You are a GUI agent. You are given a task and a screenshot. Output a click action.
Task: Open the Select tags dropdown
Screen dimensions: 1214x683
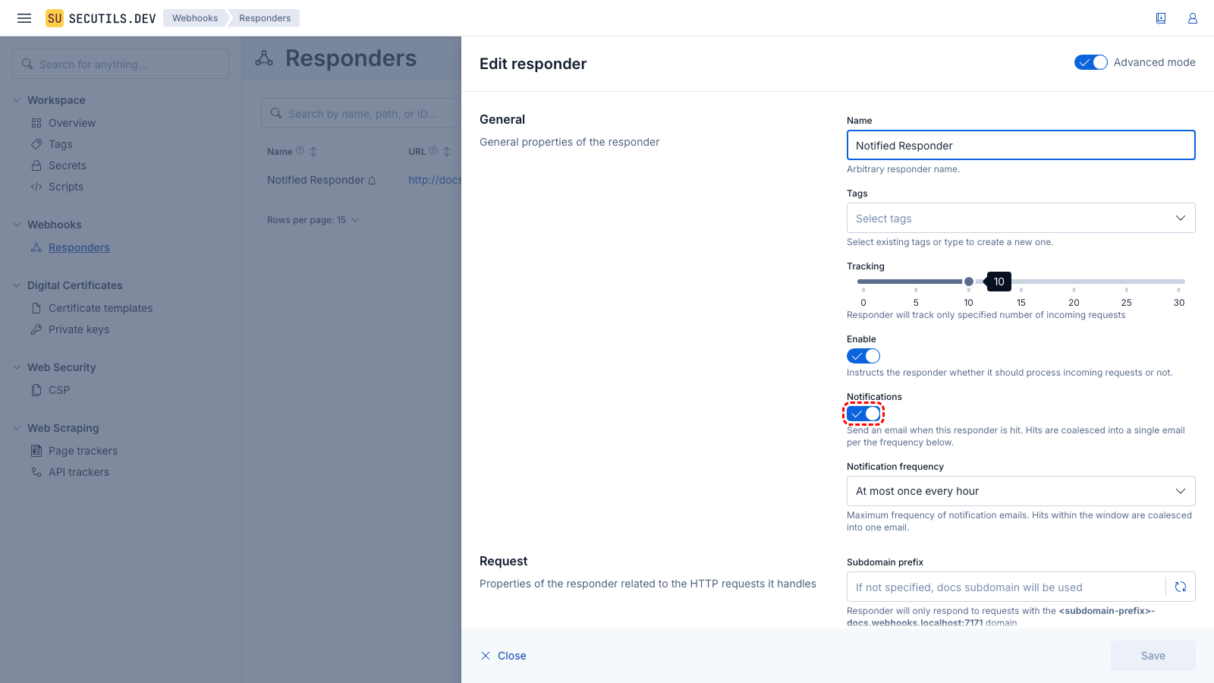pyautogui.click(x=1021, y=218)
